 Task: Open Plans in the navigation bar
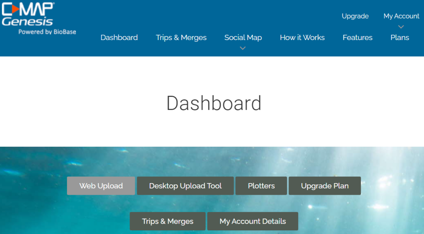(400, 38)
